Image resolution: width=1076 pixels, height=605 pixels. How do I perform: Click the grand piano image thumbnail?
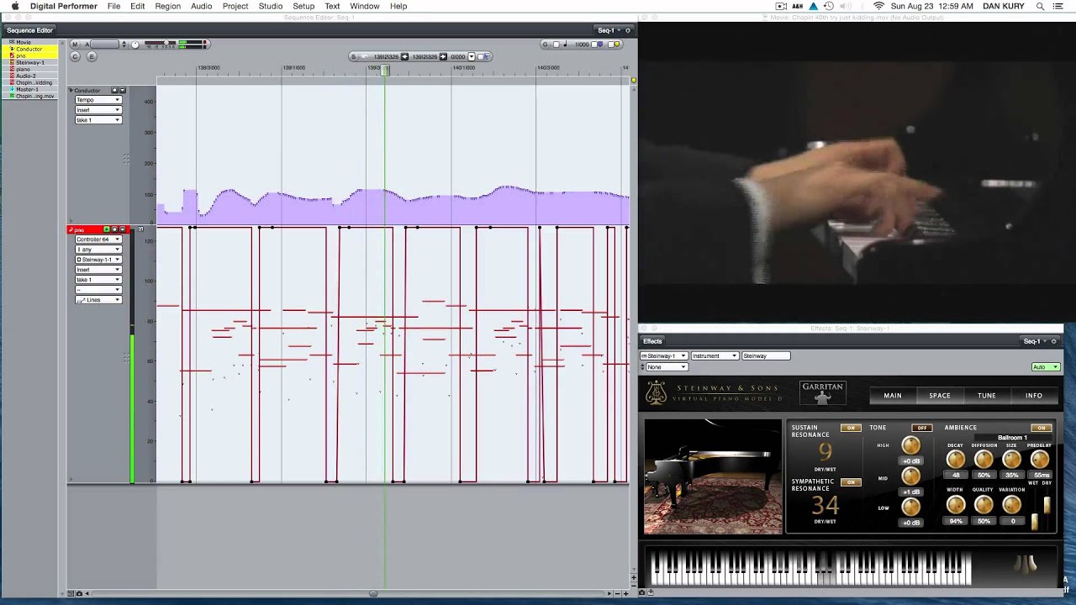pyautogui.click(x=713, y=476)
